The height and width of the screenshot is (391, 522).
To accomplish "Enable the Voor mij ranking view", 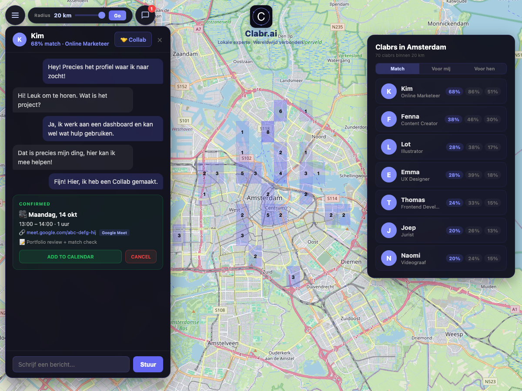I will 441,69.
